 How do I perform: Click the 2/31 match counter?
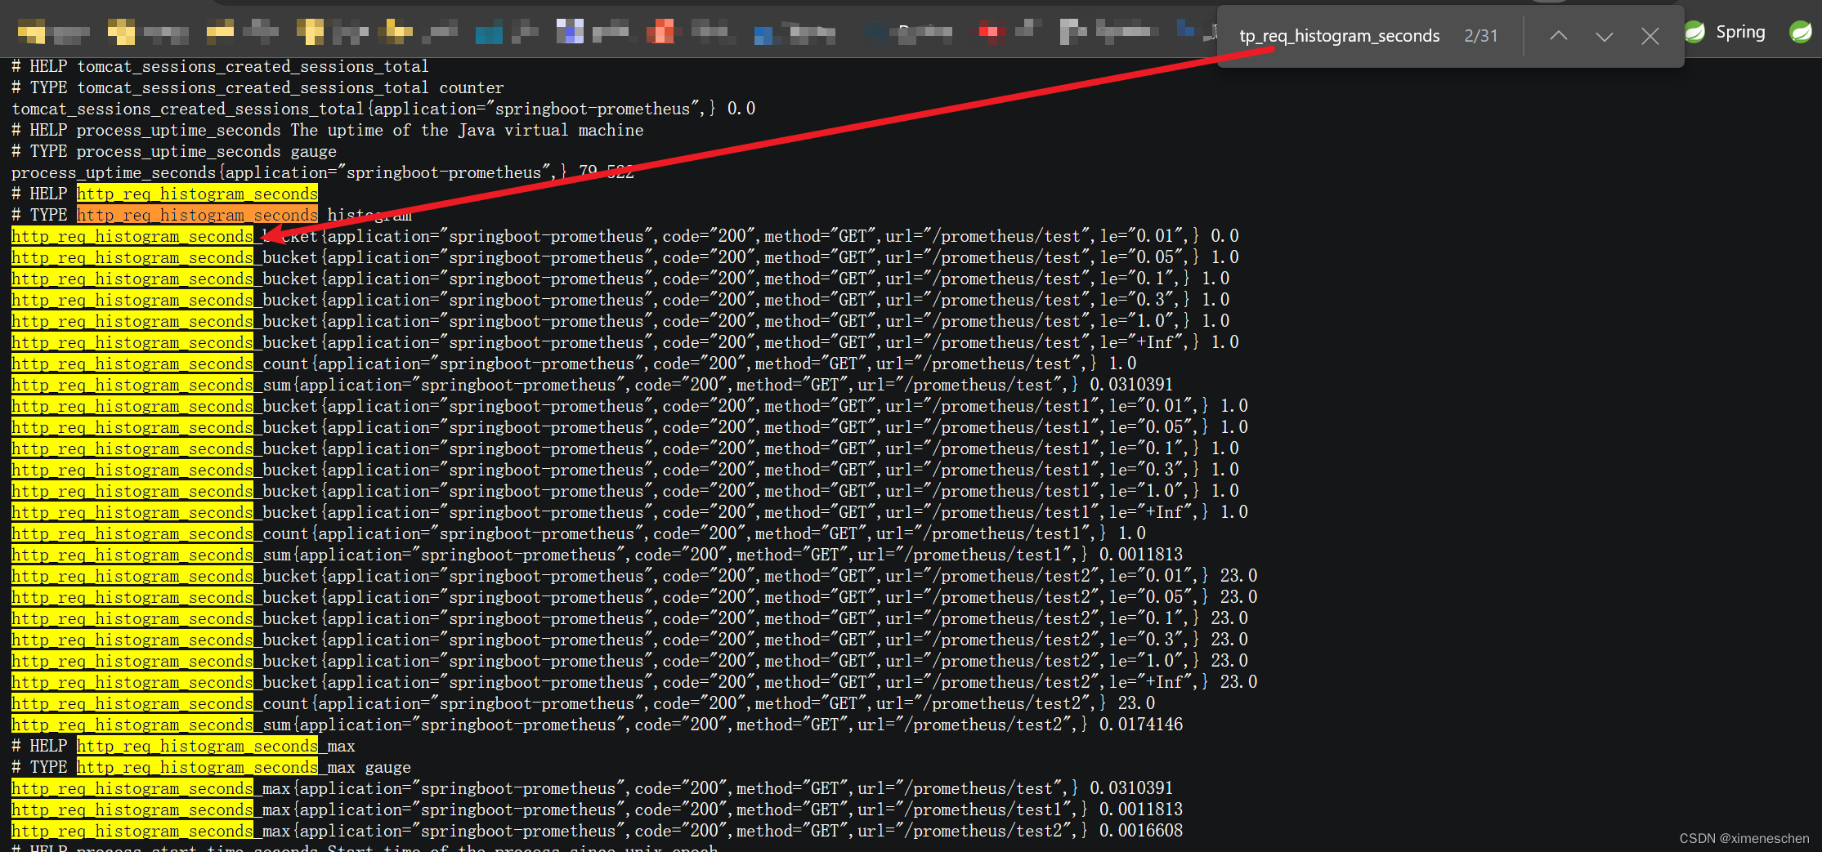pyautogui.click(x=1480, y=36)
